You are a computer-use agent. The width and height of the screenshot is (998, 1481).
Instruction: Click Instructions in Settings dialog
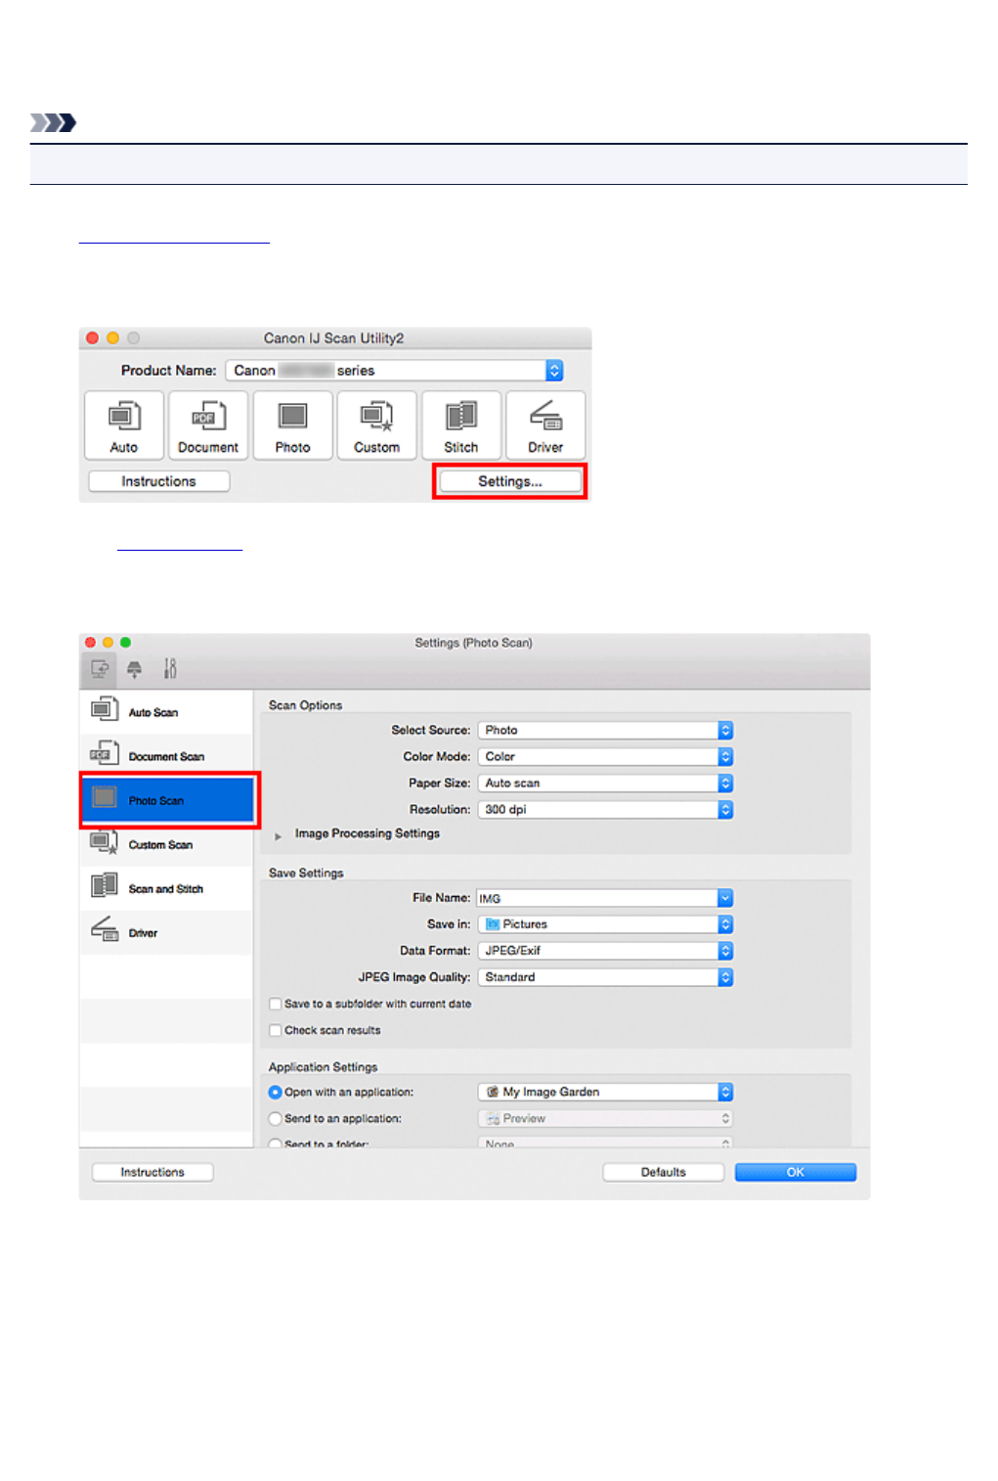tap(152, 1172)
